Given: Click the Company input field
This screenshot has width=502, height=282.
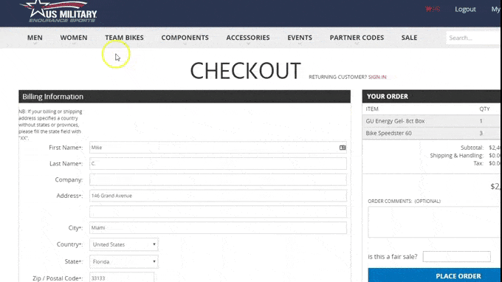Looking at the screenshot, I should pyautogui.click(x=218, y=179).
